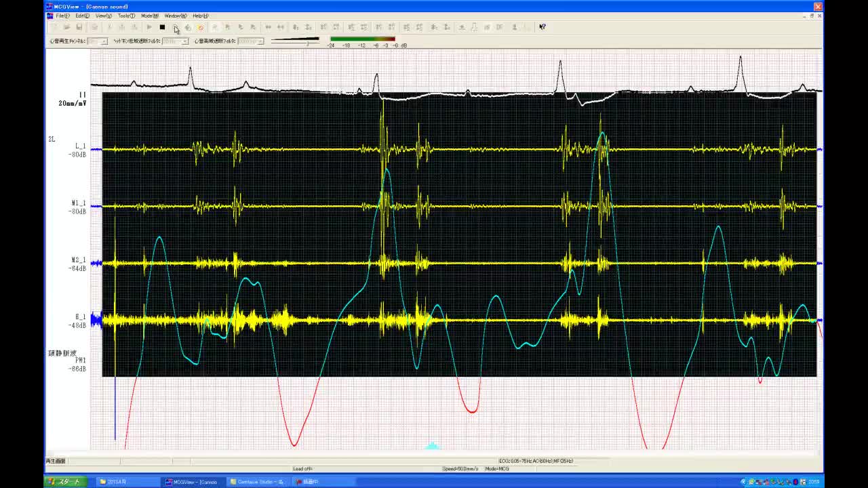Open the headphone low-cut filter dropdown

[x=184, y=41]
